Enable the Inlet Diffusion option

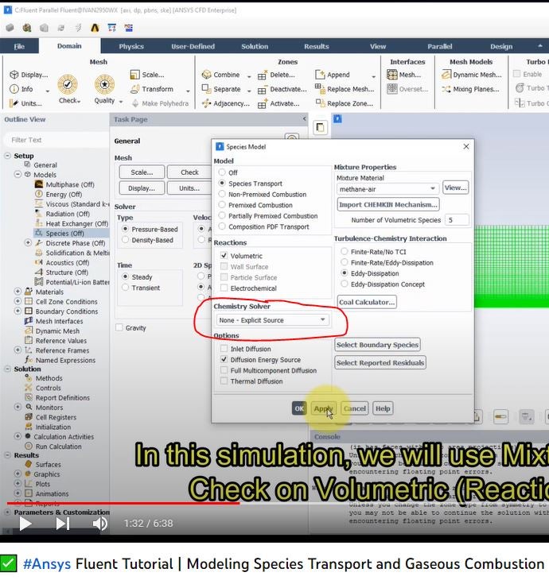[x=224, y=349]
